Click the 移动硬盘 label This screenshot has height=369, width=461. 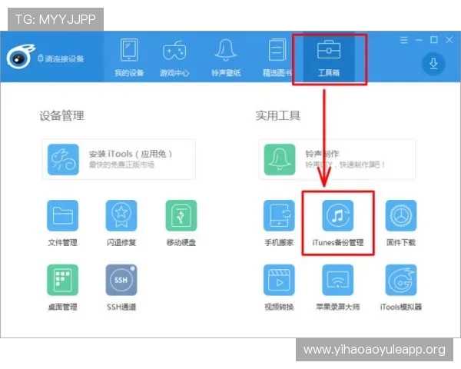(x=181, y=242)
